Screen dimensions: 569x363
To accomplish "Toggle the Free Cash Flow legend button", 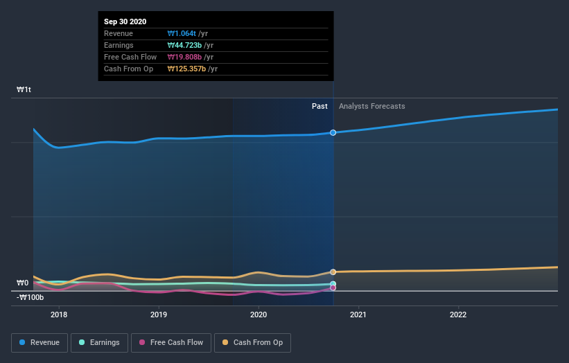I will click(x=171, y=343).
